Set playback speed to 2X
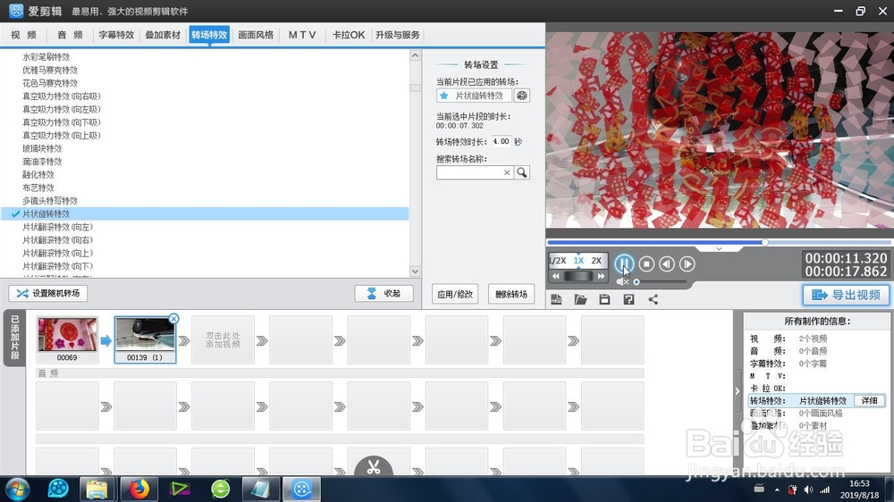 coord(596,261)
